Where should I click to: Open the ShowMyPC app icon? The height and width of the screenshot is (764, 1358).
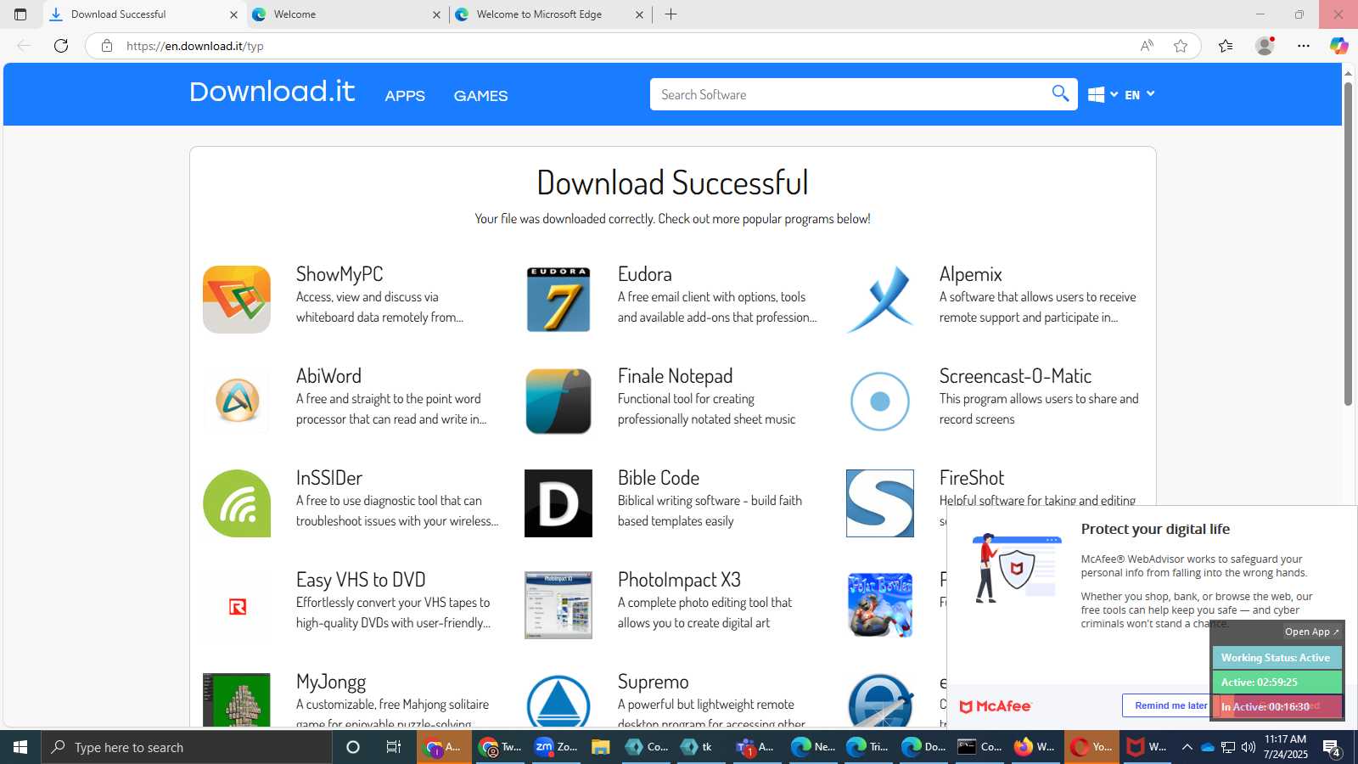pos(237,300)
